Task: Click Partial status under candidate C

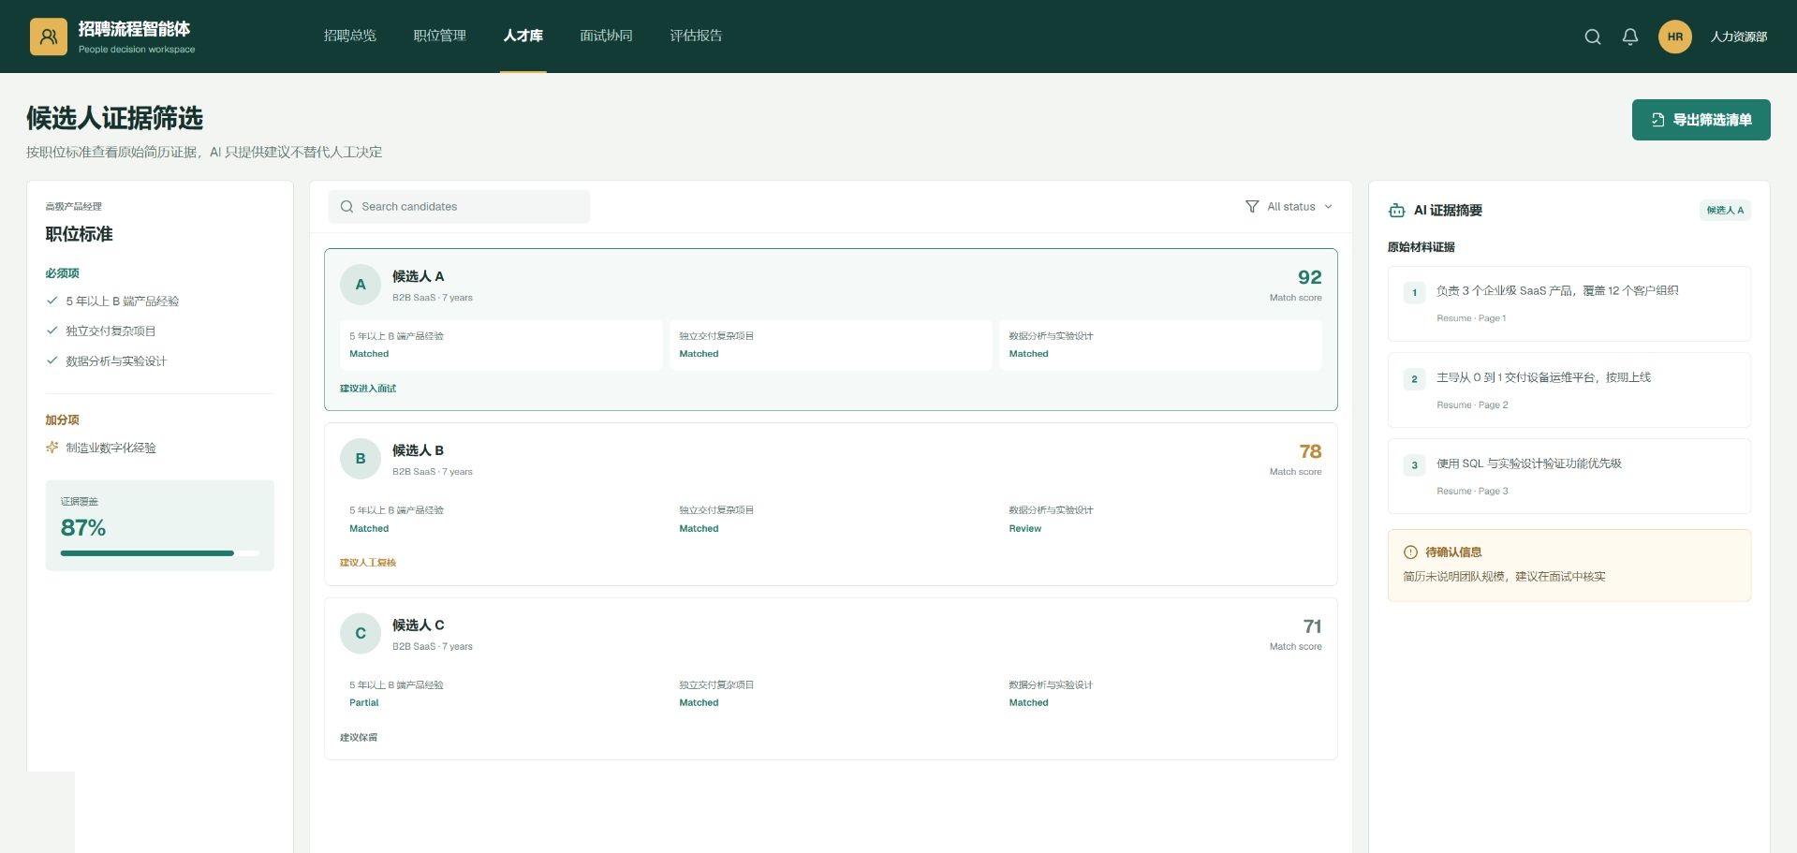Action: click(363, 703)
